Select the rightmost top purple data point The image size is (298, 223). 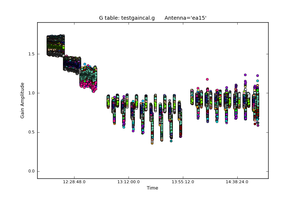click(257, 75)
